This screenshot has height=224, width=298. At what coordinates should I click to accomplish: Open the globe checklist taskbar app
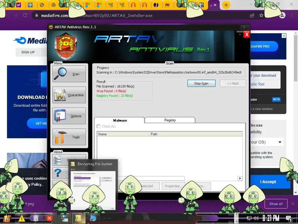click(x=65, y=218)
